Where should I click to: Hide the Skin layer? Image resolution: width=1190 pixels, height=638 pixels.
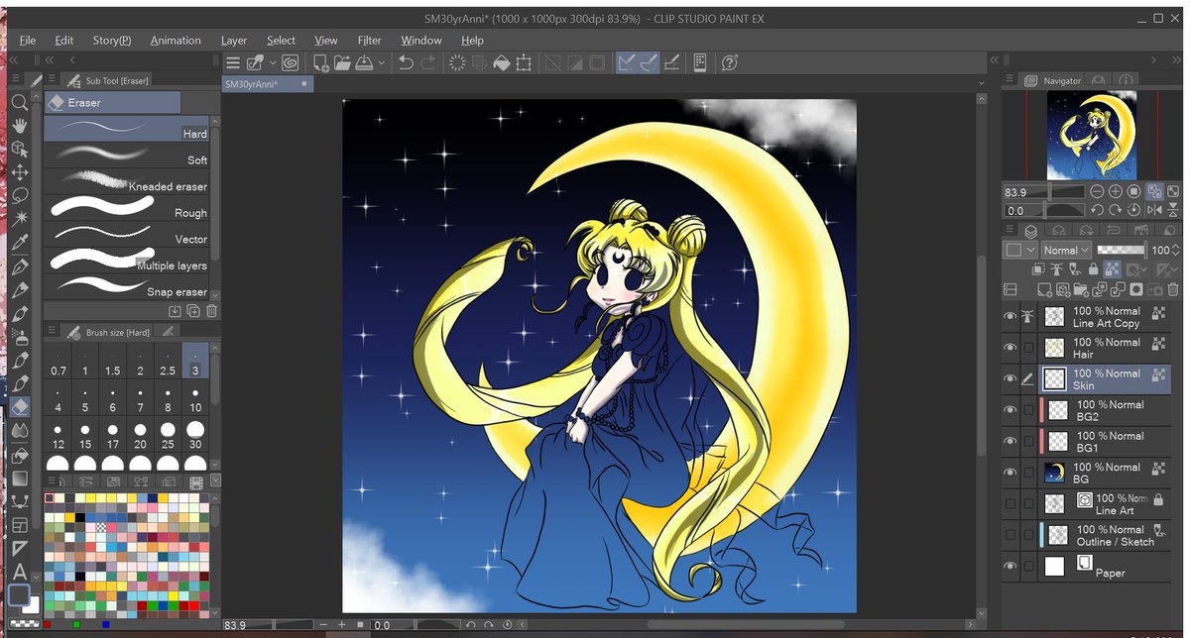[x=1011, y=379]
